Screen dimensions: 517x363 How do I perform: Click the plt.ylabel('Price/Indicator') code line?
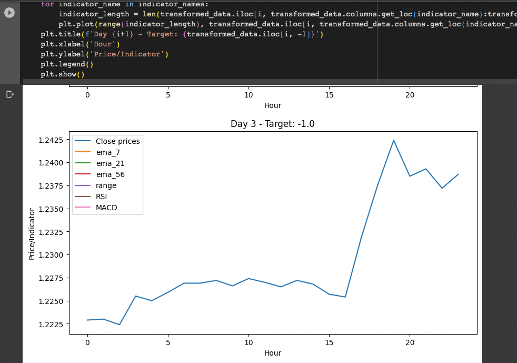click(x=105, y=54)
